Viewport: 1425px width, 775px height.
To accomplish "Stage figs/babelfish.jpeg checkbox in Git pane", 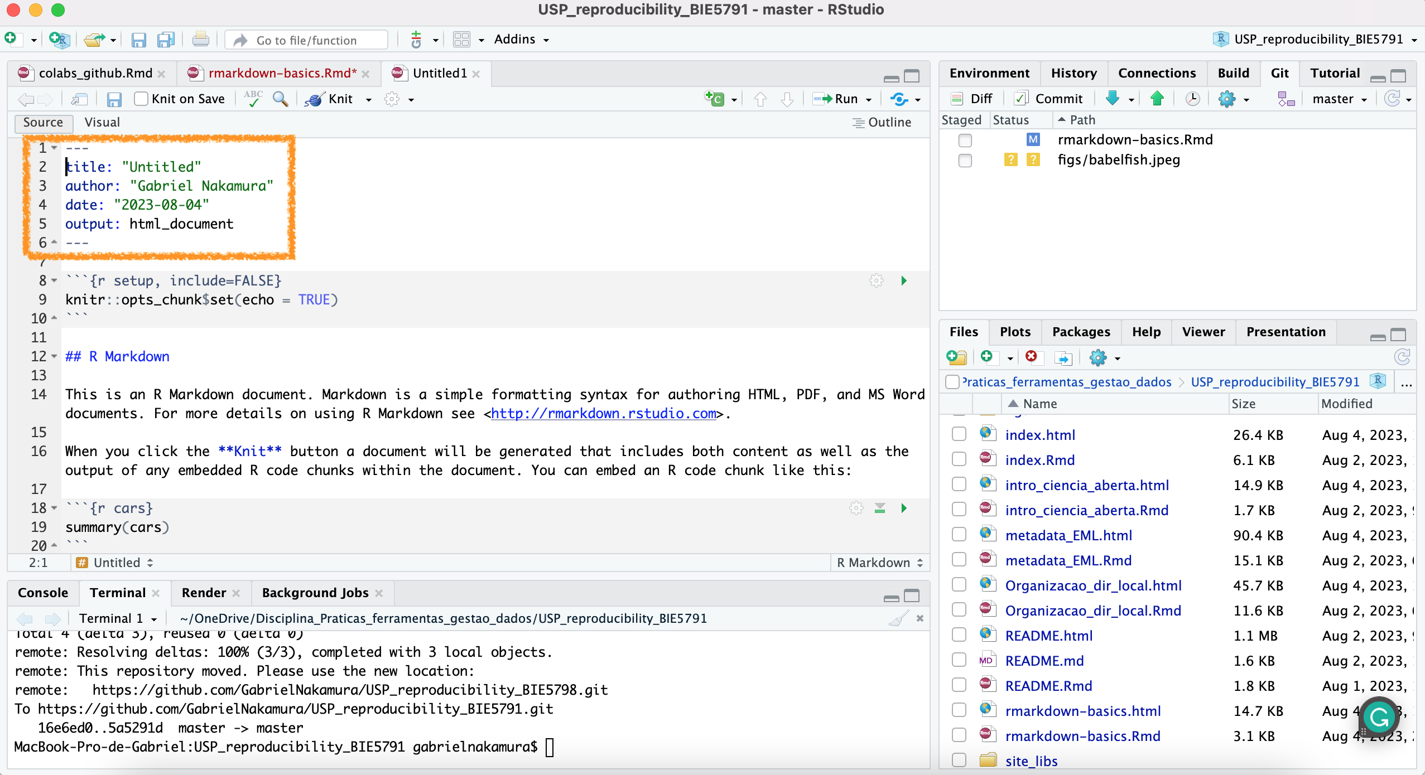I will pos(965,161).
